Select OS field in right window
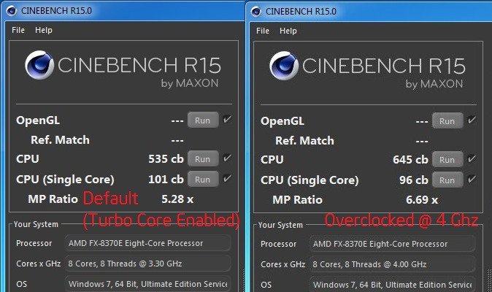Viewport: 492px width, 292px height. (392, 285)
